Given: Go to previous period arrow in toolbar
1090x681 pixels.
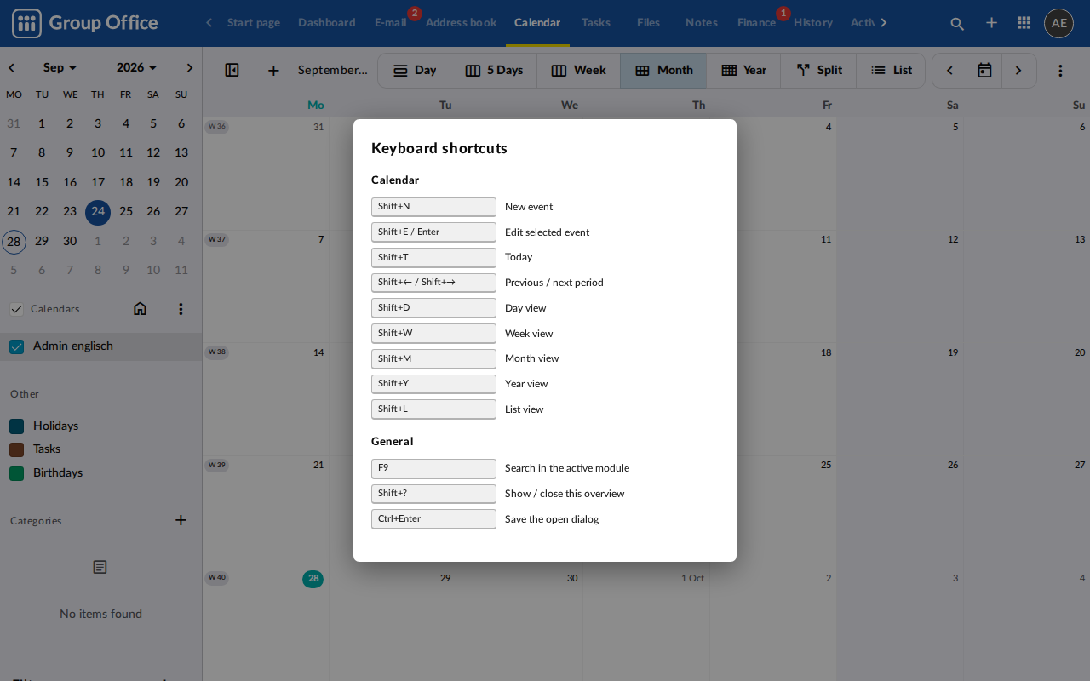Looking at the screenshot, I should coord(949,70).
